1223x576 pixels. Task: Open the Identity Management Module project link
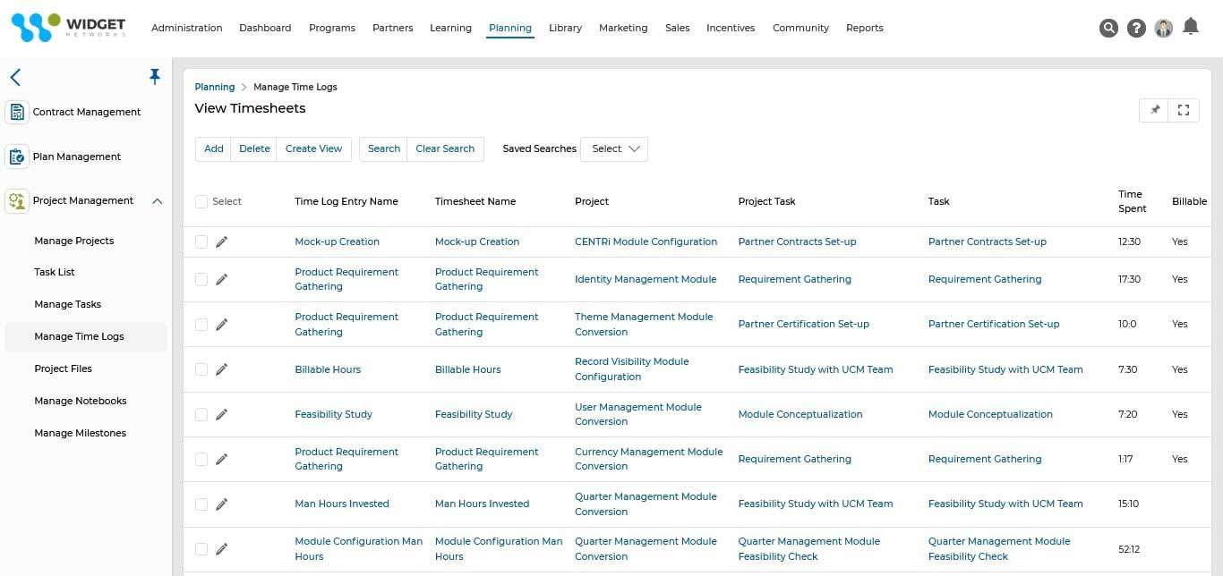point(646,279)
